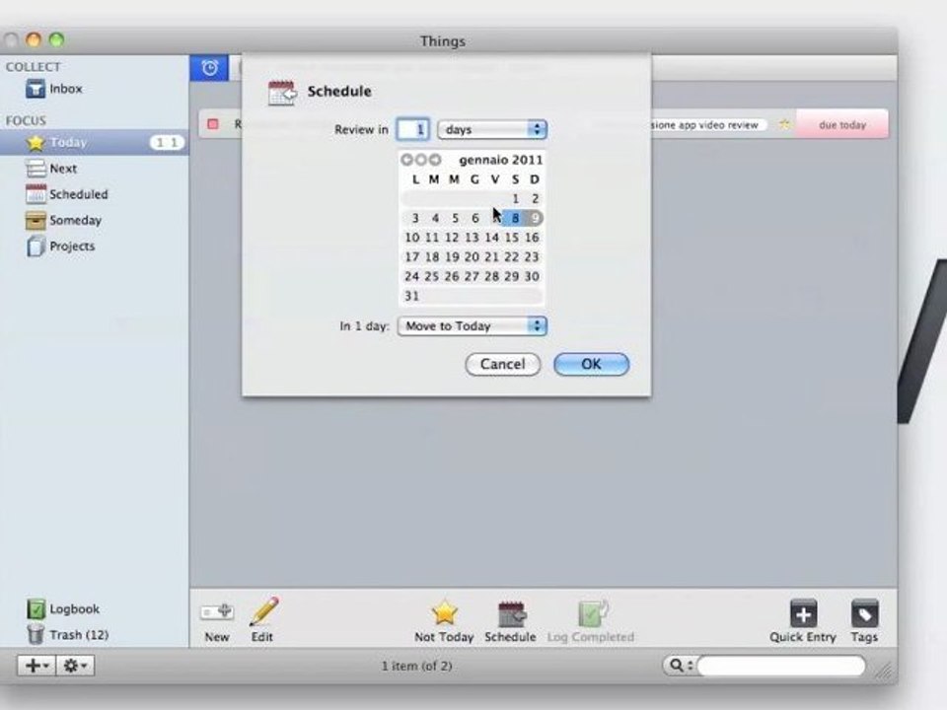This screenshot has width=947, height=710.
Task: Click the Today count badge
Action: pos(167,142)
